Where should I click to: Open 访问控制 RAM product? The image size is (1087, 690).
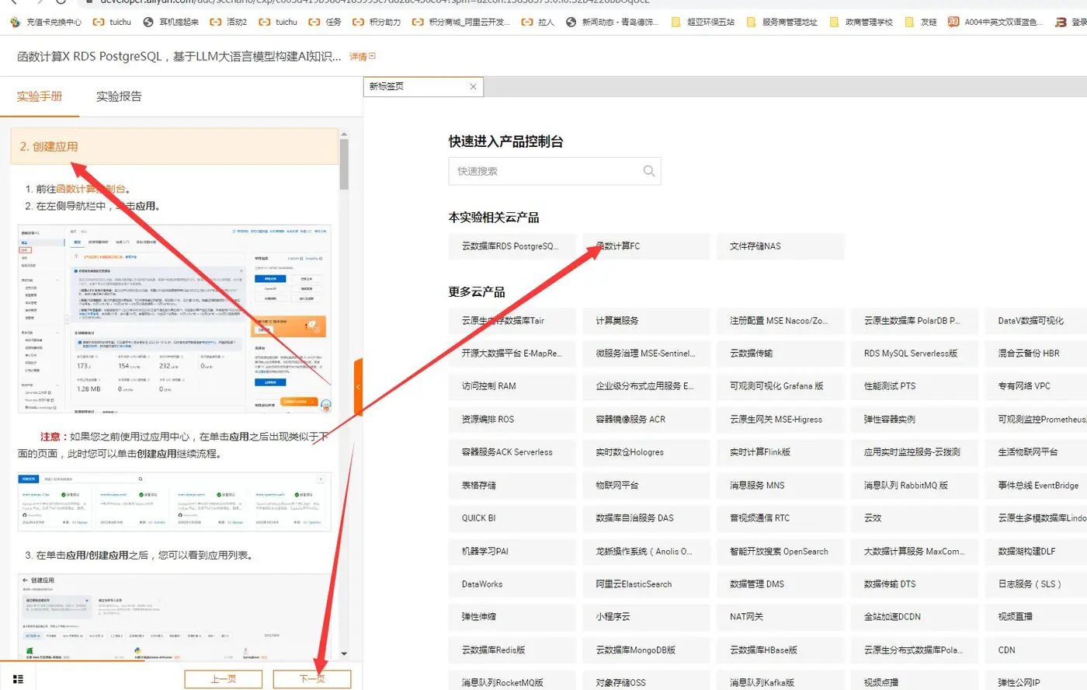tap(512, 386)
